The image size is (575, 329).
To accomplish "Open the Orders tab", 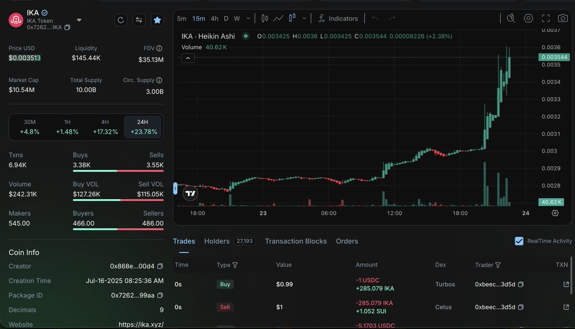I will [x=347, y=241].
